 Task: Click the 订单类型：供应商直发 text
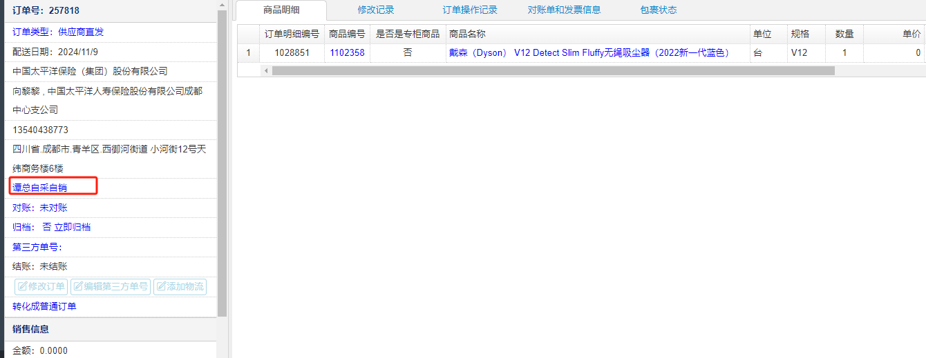point(58,32)
